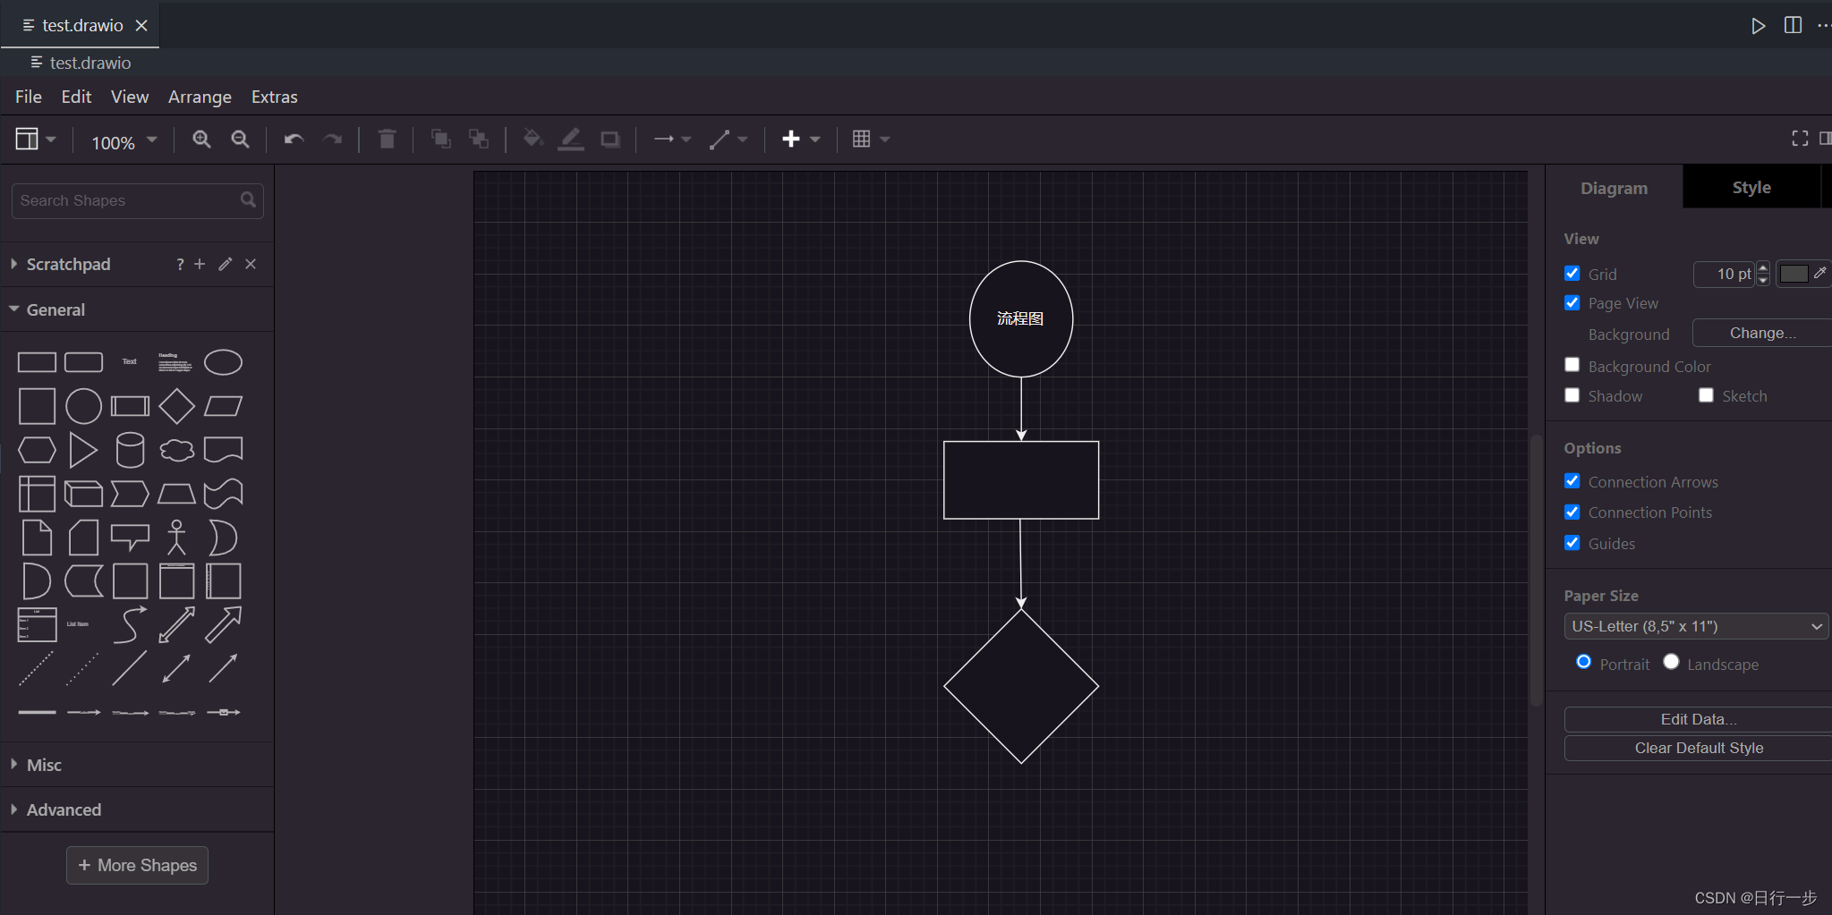Toggle fullscreen mode icon
This screenshot has height=915, width=1832.
(x=1800, y=138)
